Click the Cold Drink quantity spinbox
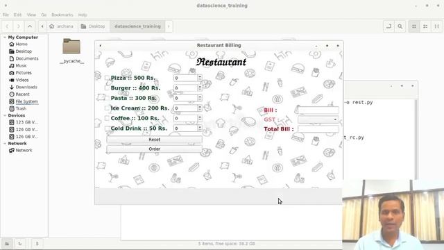 pos(188,128)
